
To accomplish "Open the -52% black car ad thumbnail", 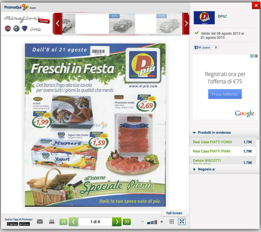I will pos(122,23).
